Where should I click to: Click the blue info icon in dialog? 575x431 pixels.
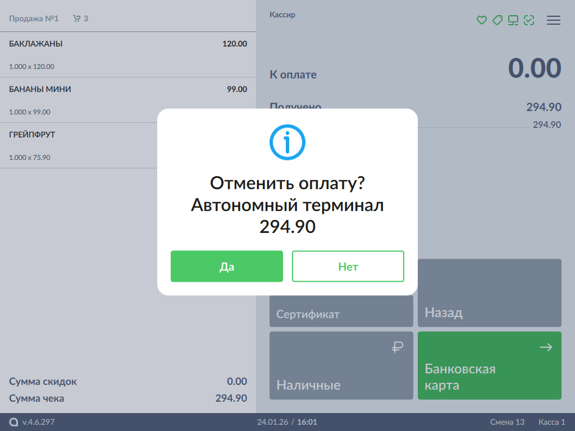pos(287,143)
